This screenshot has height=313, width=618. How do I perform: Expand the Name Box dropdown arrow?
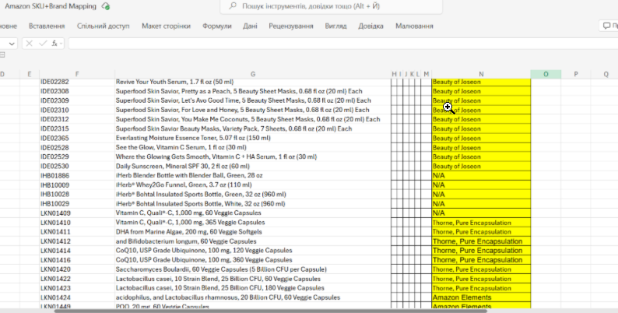coord(12,44)
